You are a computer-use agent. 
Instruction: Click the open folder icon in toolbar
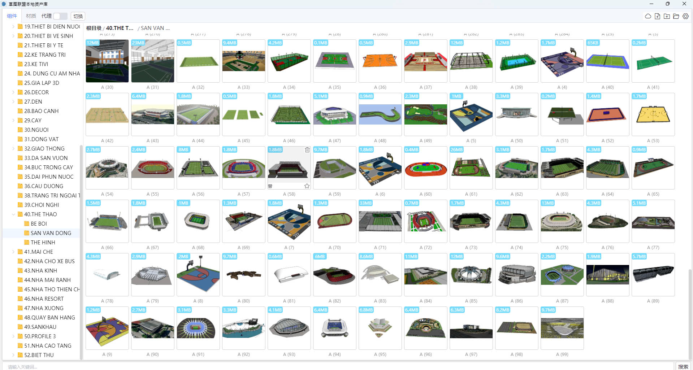coord(676,16)
